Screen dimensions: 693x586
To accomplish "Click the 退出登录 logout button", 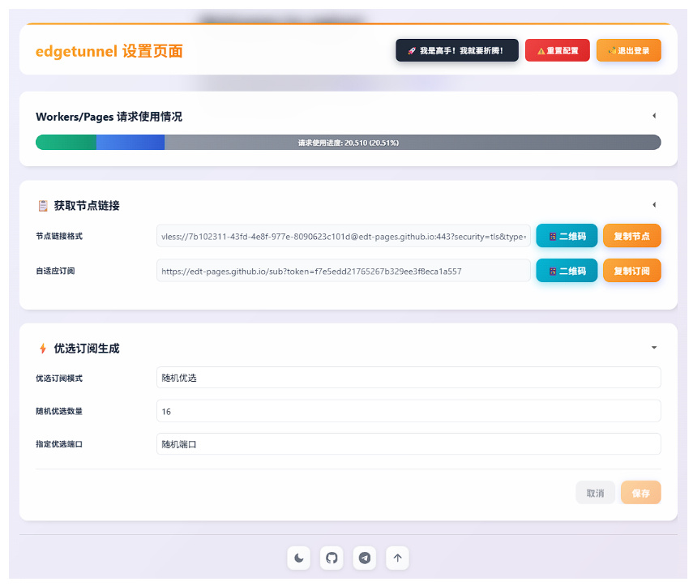I will point(628,50).
